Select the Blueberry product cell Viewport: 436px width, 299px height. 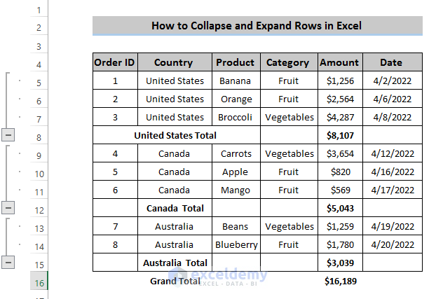pos(236,244)
